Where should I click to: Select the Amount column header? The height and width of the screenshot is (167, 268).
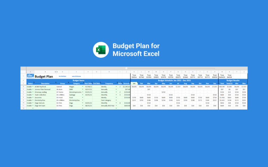coord(126,83)
